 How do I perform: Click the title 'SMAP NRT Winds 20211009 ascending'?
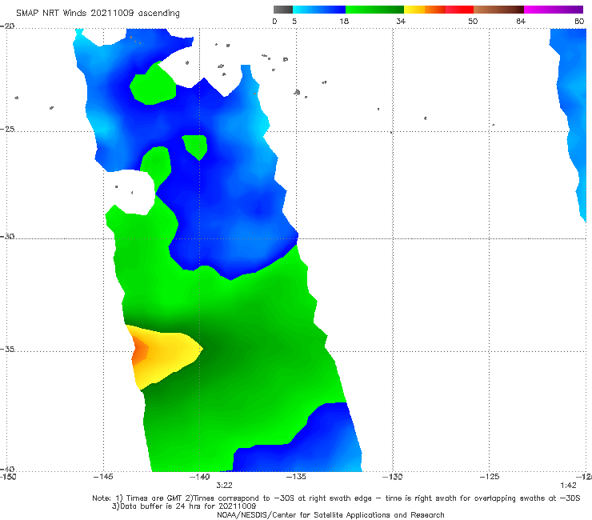pyautogui.click(x=98, y=14)
